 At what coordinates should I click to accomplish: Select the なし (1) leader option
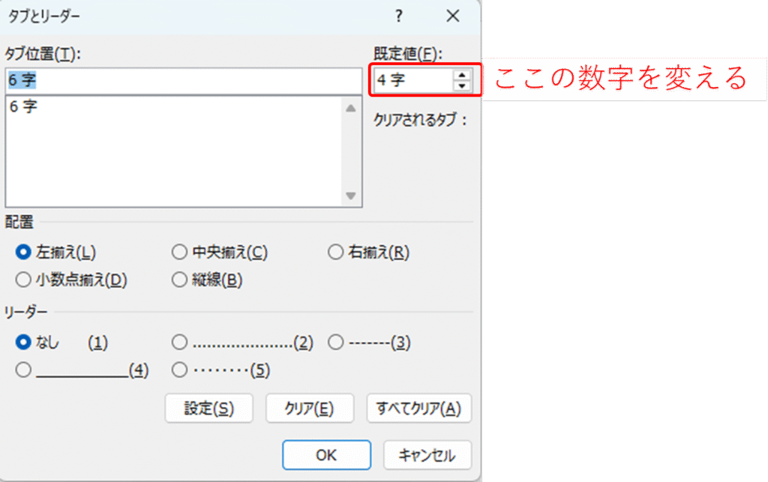point(23,343)
